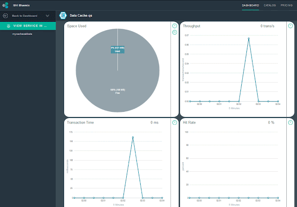Open the Catalog tab
The image size is (297, 207).
(x=270, y=5)
